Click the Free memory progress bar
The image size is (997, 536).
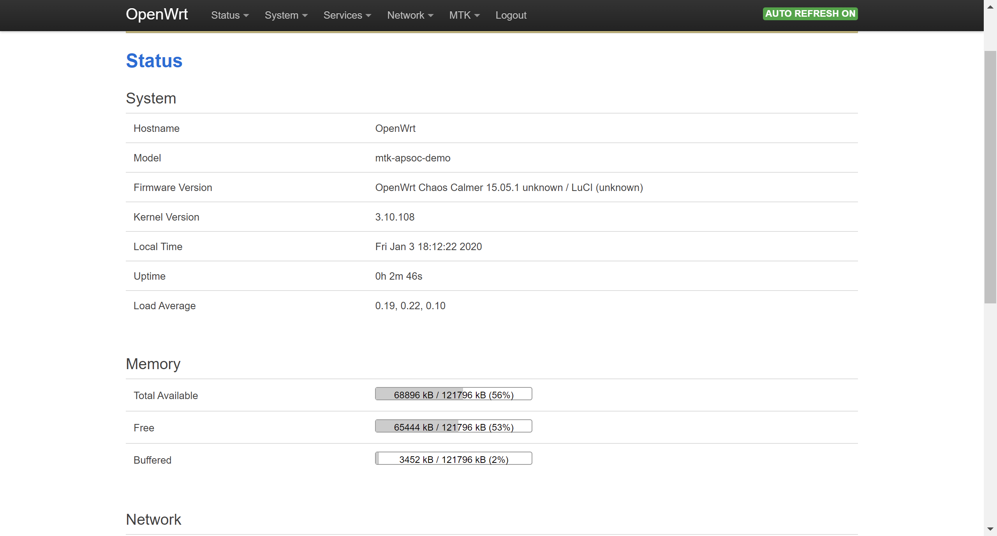pos(453,426)
